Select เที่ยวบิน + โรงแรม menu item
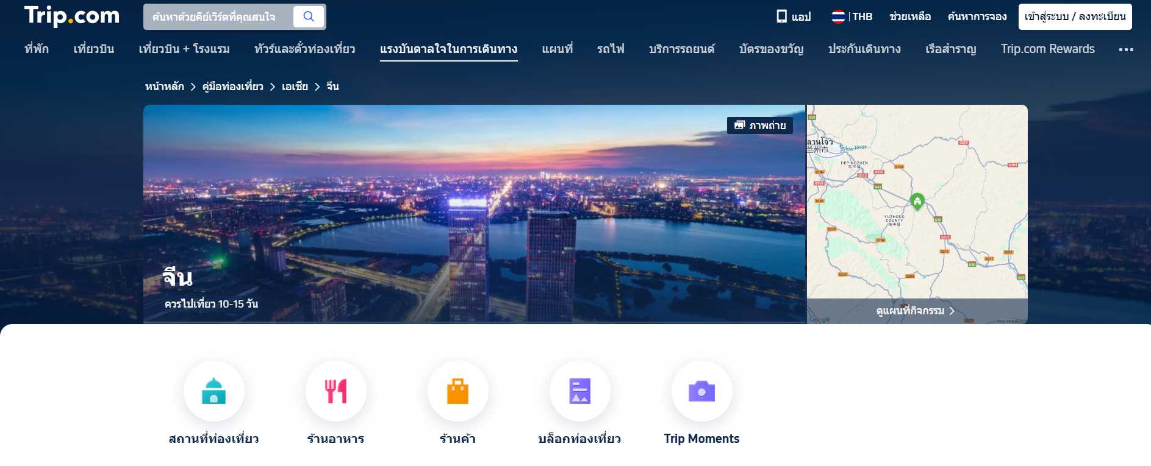Viewport: 1151px width, 466px height. (184, 49)
